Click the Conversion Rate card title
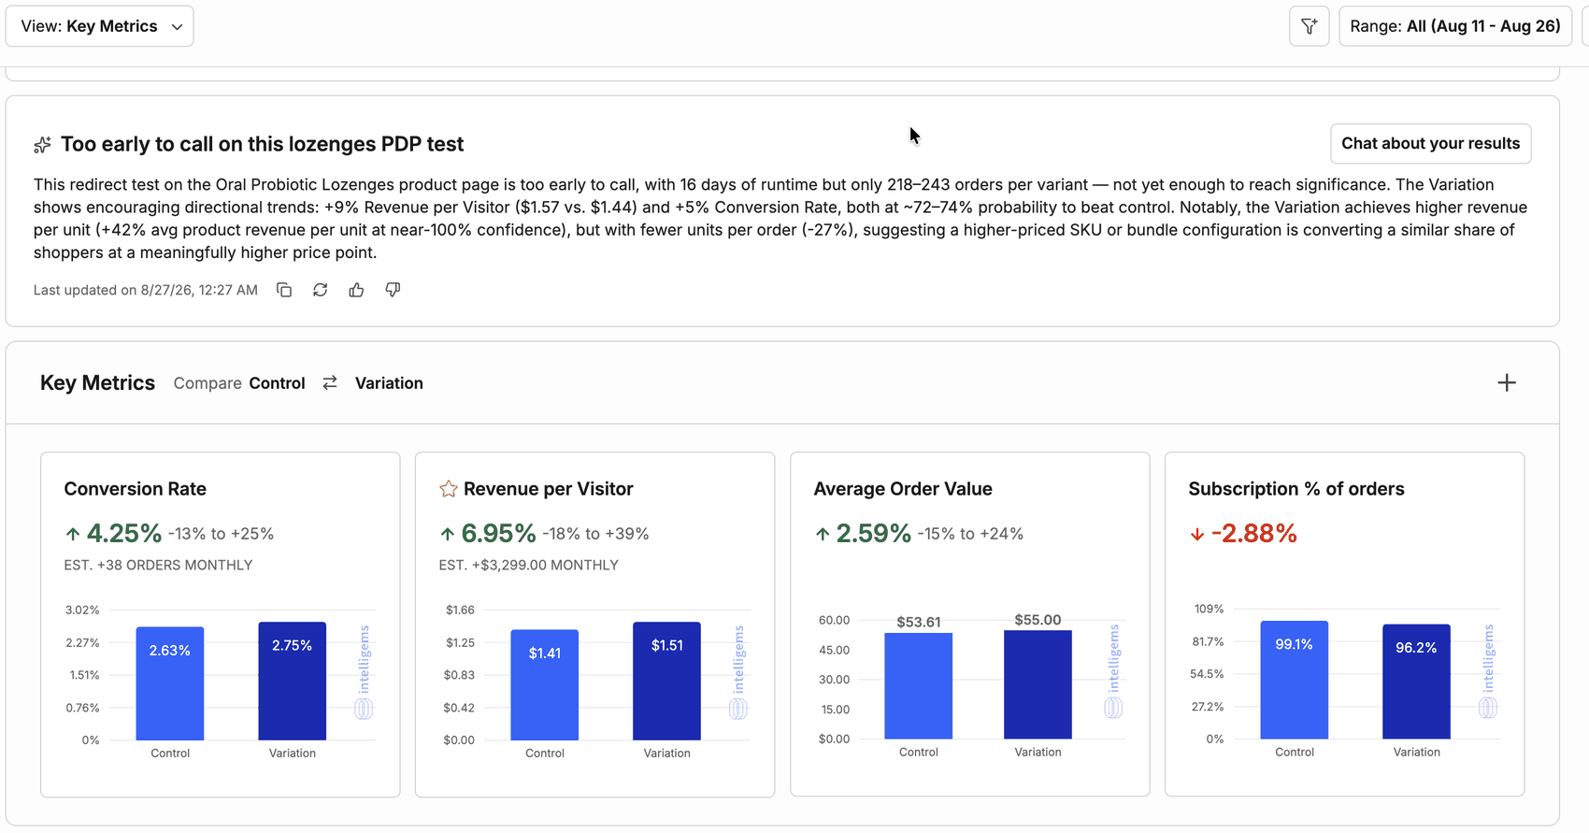The height and width of the screenshot is (833, 1589). [x=136, y=489]
